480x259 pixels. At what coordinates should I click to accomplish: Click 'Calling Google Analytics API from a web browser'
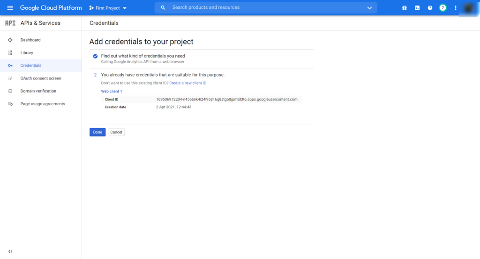(142, 62)
